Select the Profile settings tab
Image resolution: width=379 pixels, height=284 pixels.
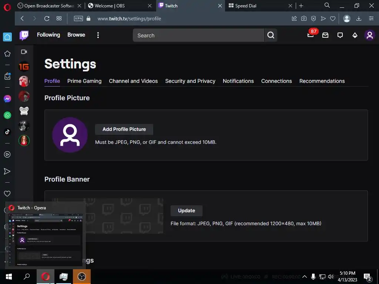coord(52,81)
